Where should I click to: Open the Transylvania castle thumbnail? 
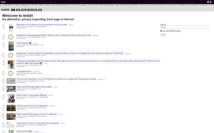[x=11, y=98]
